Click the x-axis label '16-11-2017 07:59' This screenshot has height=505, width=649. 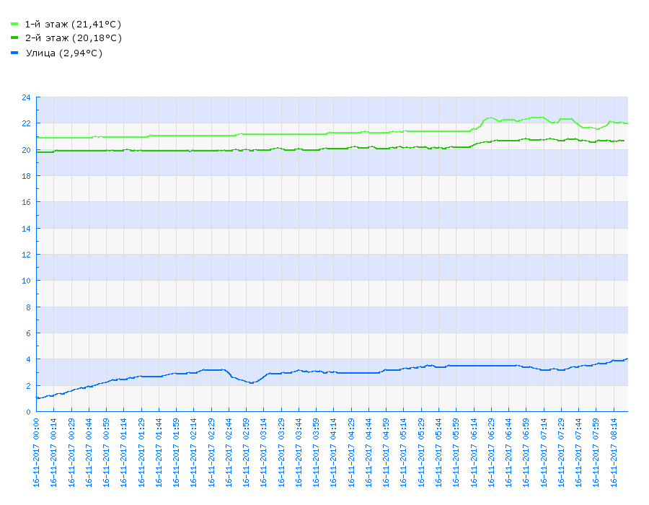click(596, 452)
